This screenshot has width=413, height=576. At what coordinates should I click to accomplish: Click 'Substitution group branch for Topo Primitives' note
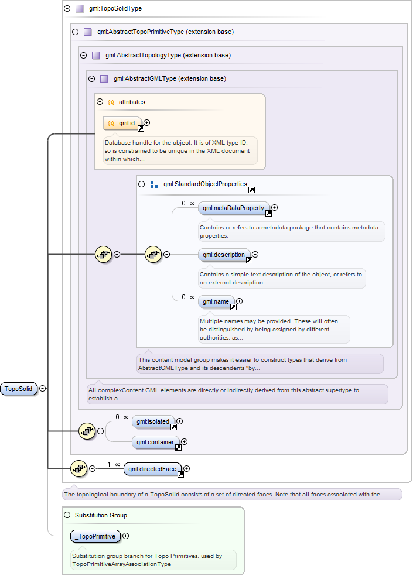pyautogui.click(x=153, y=560)
